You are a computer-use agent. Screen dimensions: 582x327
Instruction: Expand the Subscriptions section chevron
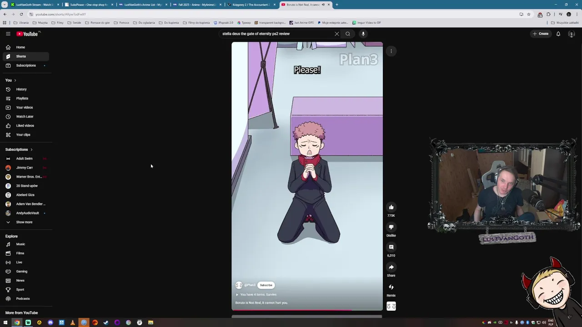(x=31, y=149)
